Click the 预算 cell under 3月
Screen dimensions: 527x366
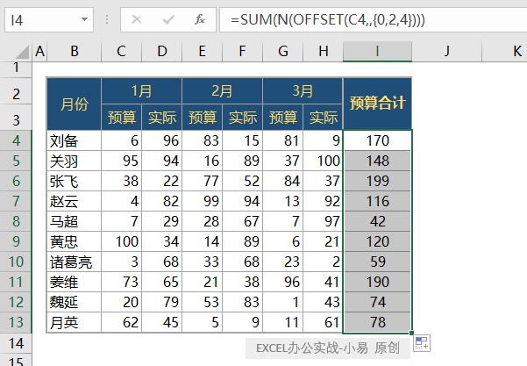point(283,117)
